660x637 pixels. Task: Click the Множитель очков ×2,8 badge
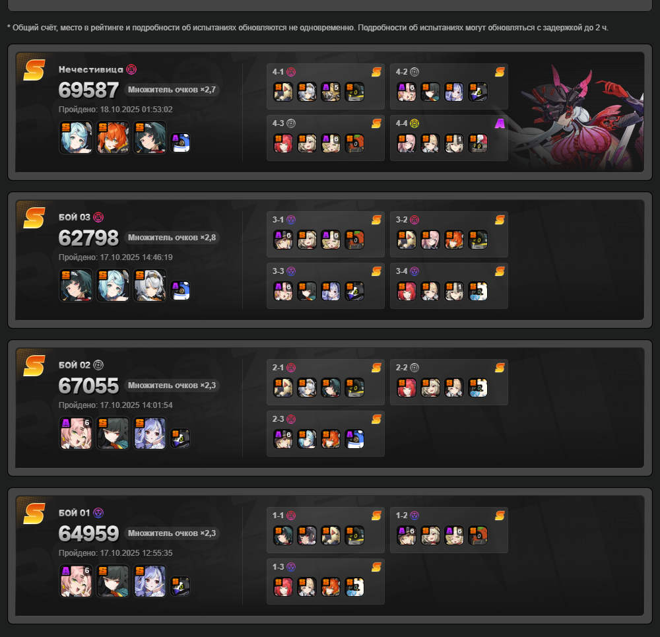172,238
